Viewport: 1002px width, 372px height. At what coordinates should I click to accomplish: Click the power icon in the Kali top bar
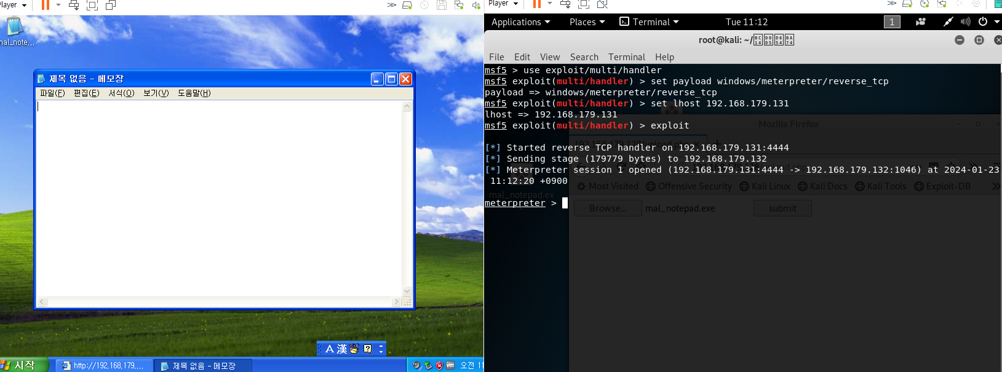[x=983, y=22]
